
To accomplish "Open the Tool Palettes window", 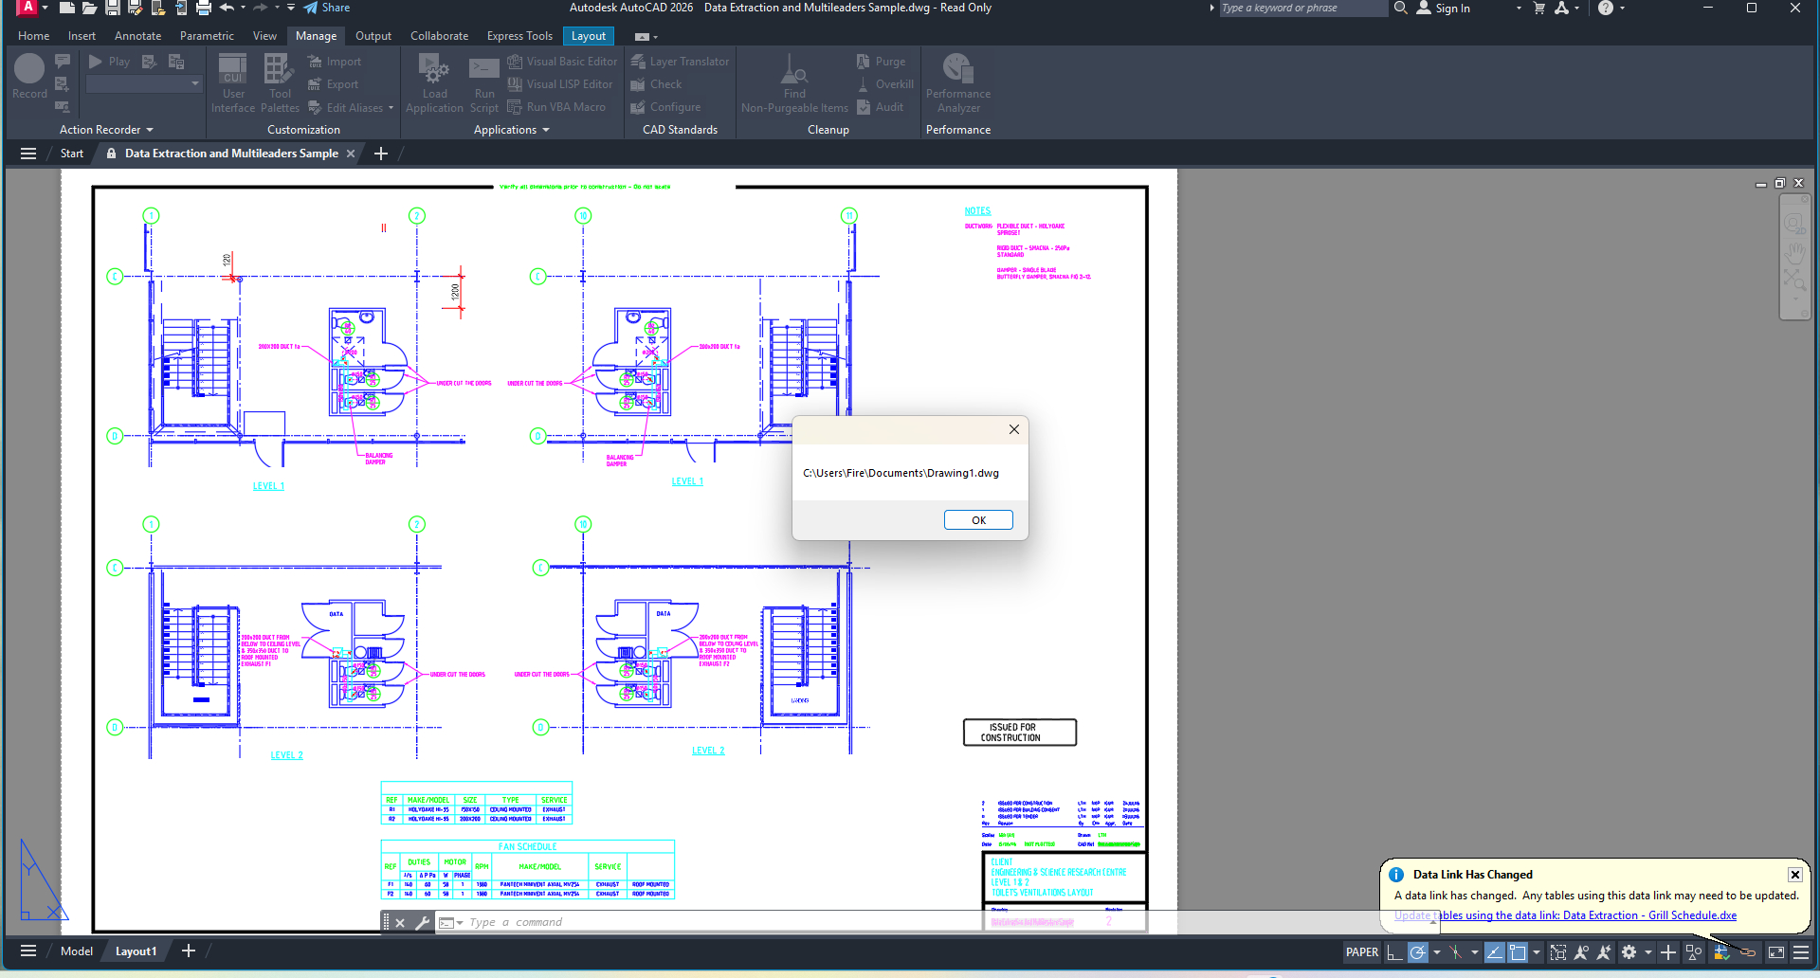I will pos(280,83).
